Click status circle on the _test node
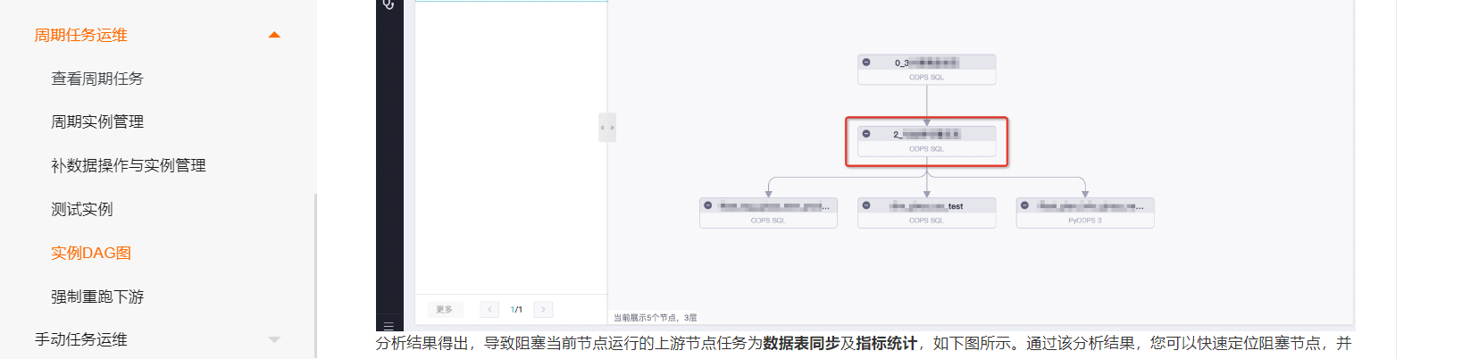The image size is (1462, 359). tap(866, 205)
